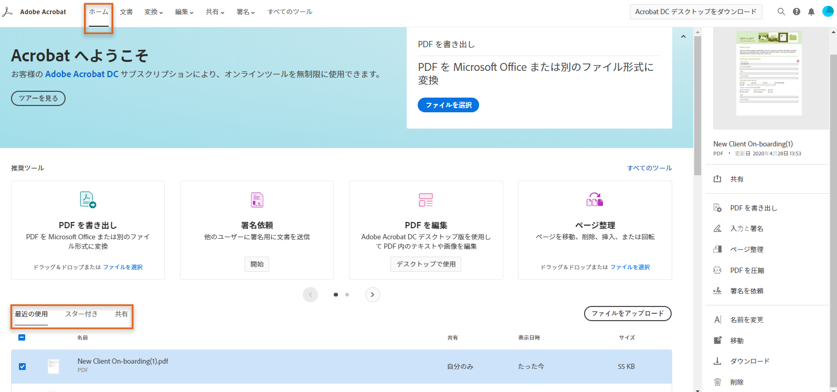The width and height of the screenshot is (837, 392).
Task: Sort by the 名前 column header
Action: pos(82,337)
